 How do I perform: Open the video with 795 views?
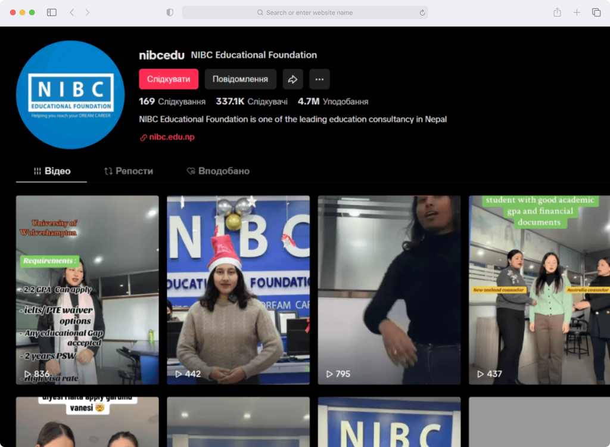(x=389, y=290)
